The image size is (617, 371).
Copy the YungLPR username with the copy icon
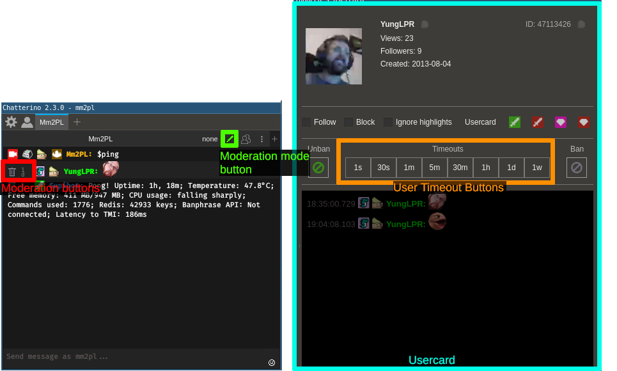point(425,24)
